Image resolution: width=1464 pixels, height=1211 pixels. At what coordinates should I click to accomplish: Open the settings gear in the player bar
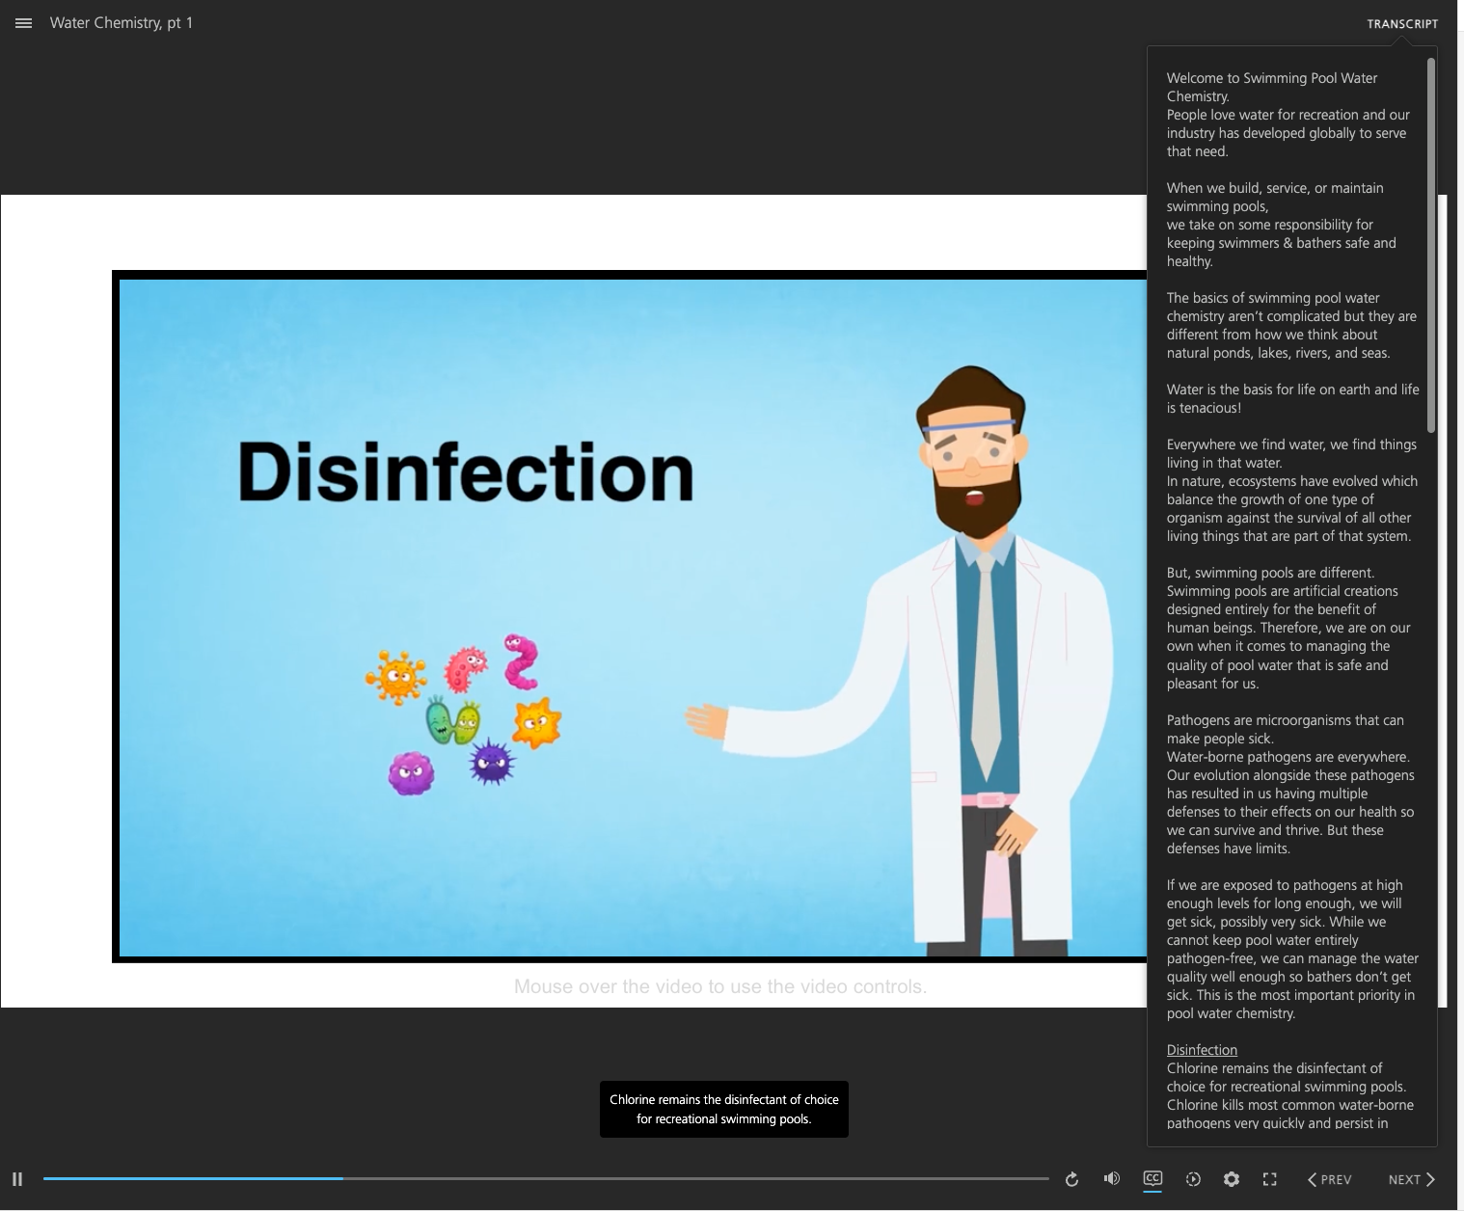pos(1232,1179)
